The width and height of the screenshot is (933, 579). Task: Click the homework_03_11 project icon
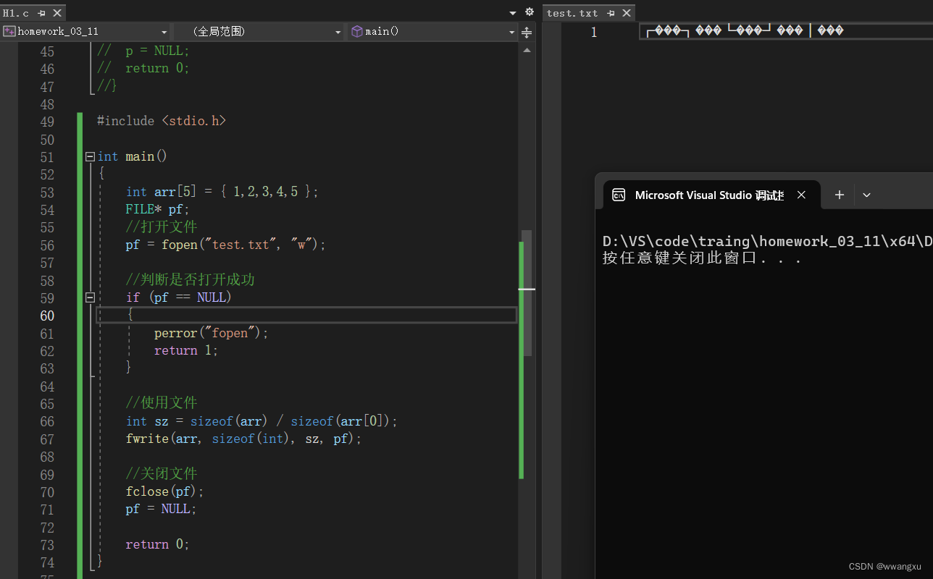click(9, 31)
